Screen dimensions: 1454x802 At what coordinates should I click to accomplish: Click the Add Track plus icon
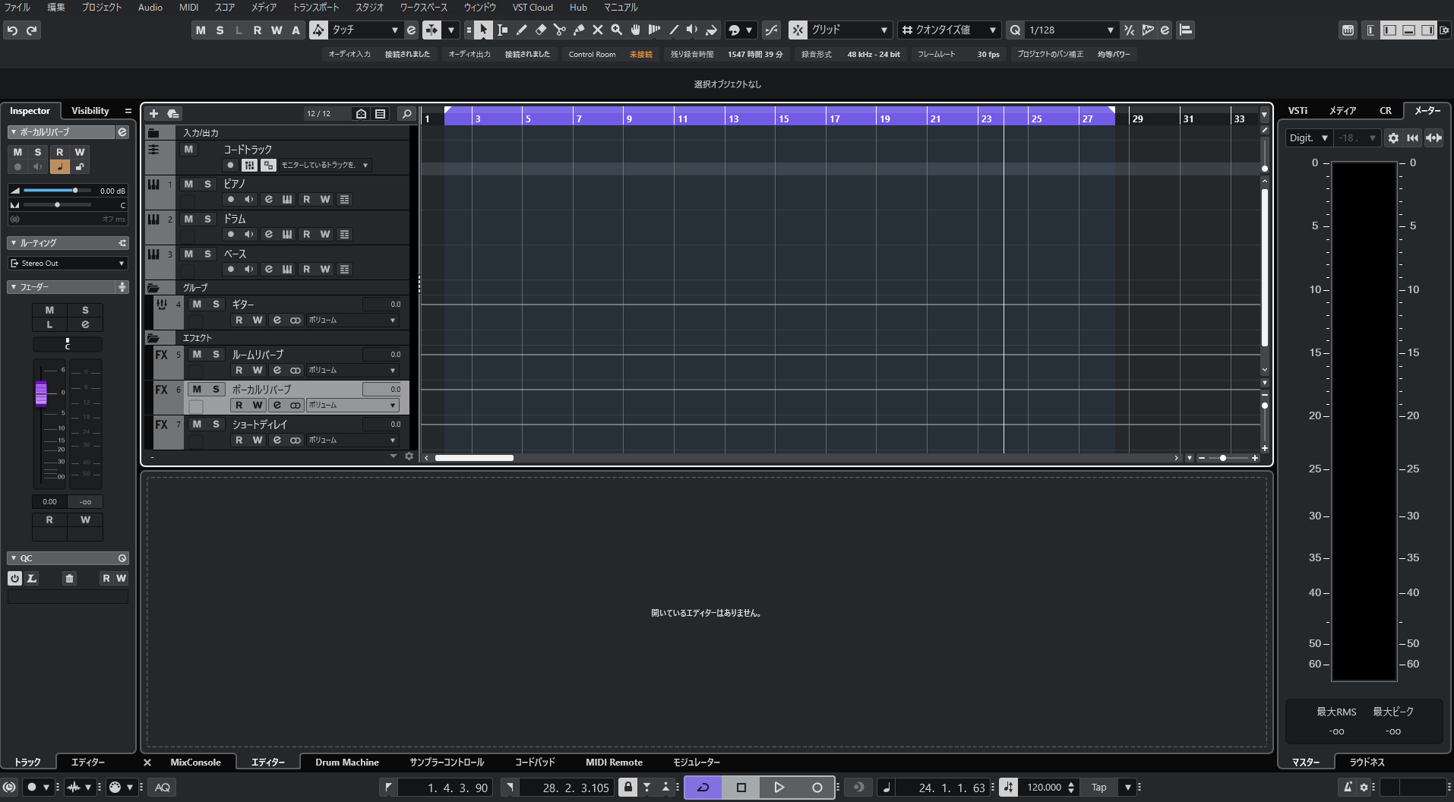click(153, 114)
